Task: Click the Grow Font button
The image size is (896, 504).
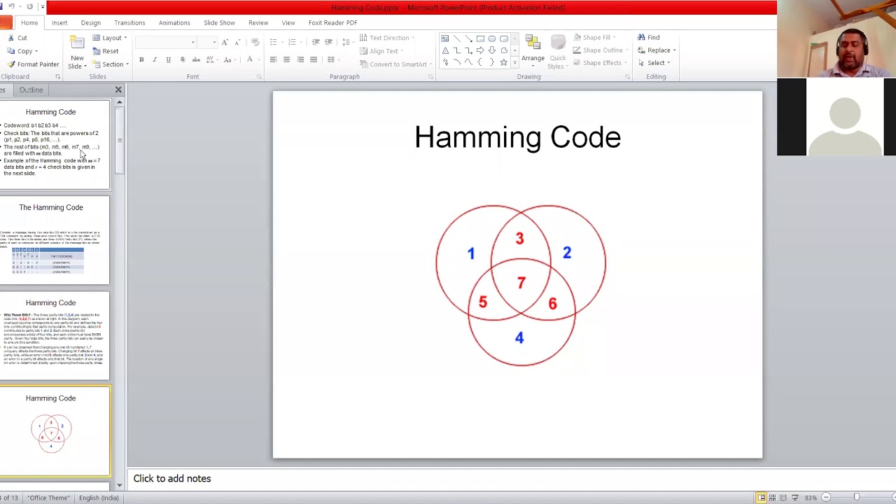Action: 225,42
